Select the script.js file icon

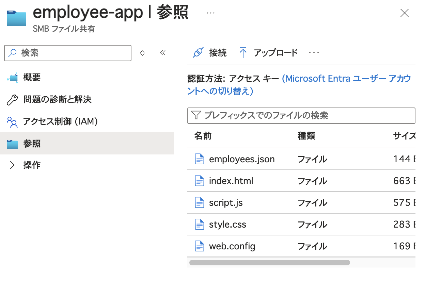coord(199,202)
